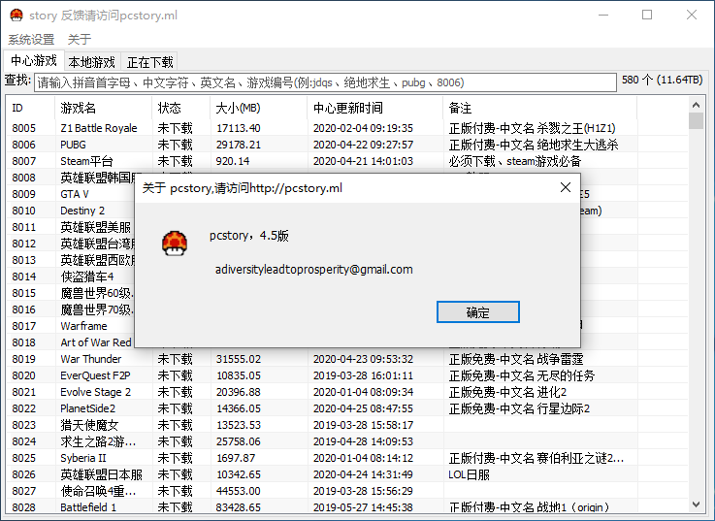Open the 关于 menu

pyautogui.click(x=80, y=40)
